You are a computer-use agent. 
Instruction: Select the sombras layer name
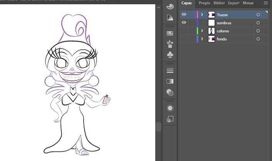coord(224,23)
